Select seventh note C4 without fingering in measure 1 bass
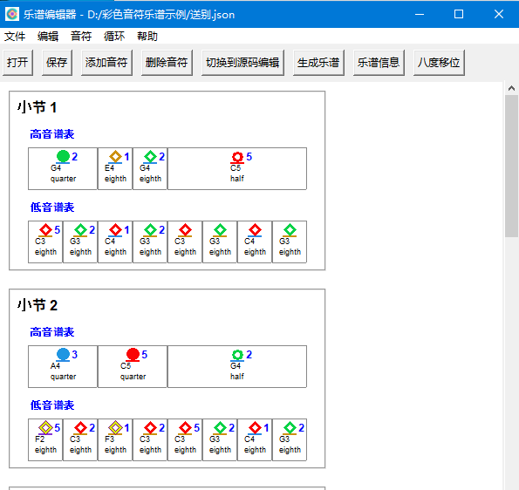Viewport: 519px width, 490px height. pyautogui.click(x=255, y=242)
